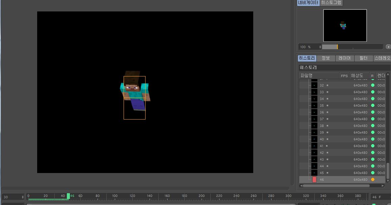The height and width of the screenshot is (205, 391).
Task: Click the asterisk marker on row 36
Action: coord(328,112)
